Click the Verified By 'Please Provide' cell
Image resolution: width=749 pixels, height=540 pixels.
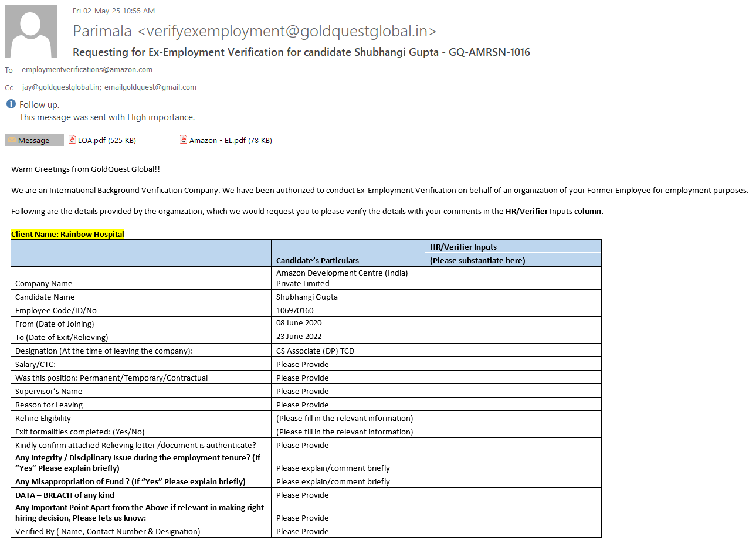(303, 531)
